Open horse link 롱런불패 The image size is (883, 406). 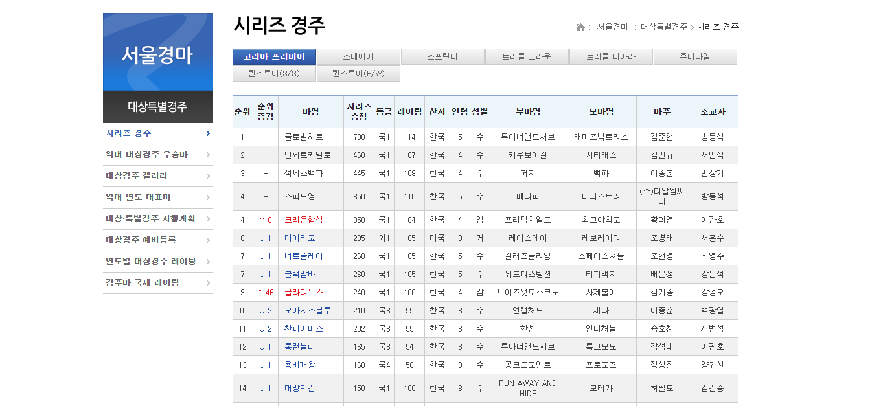pyautogui.click(x=300, y=347)
